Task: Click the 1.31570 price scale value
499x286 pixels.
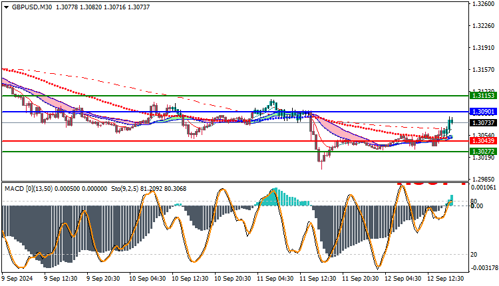Action: [484, 70]
